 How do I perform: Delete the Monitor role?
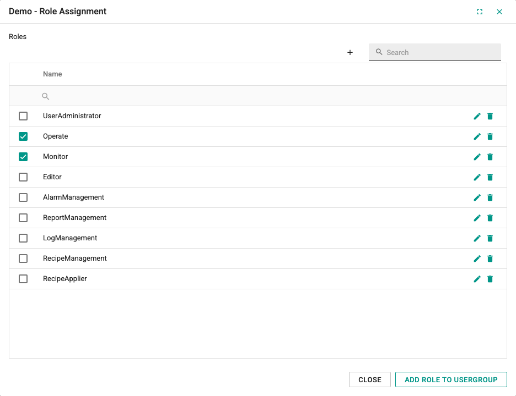pyautogui.click(x=490, y=157)
